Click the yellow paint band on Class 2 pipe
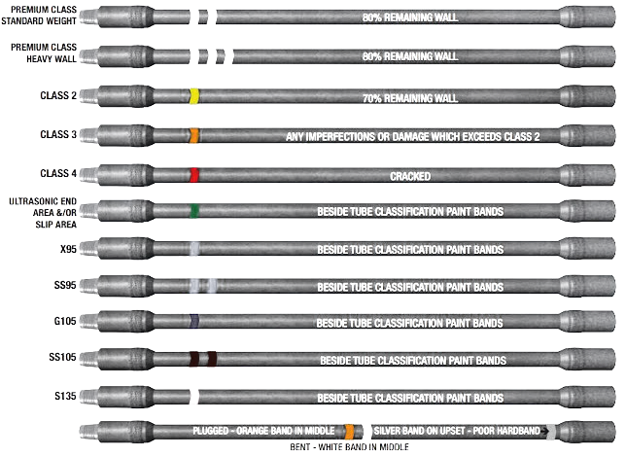 pyautogui.click(x=195, y=95)
